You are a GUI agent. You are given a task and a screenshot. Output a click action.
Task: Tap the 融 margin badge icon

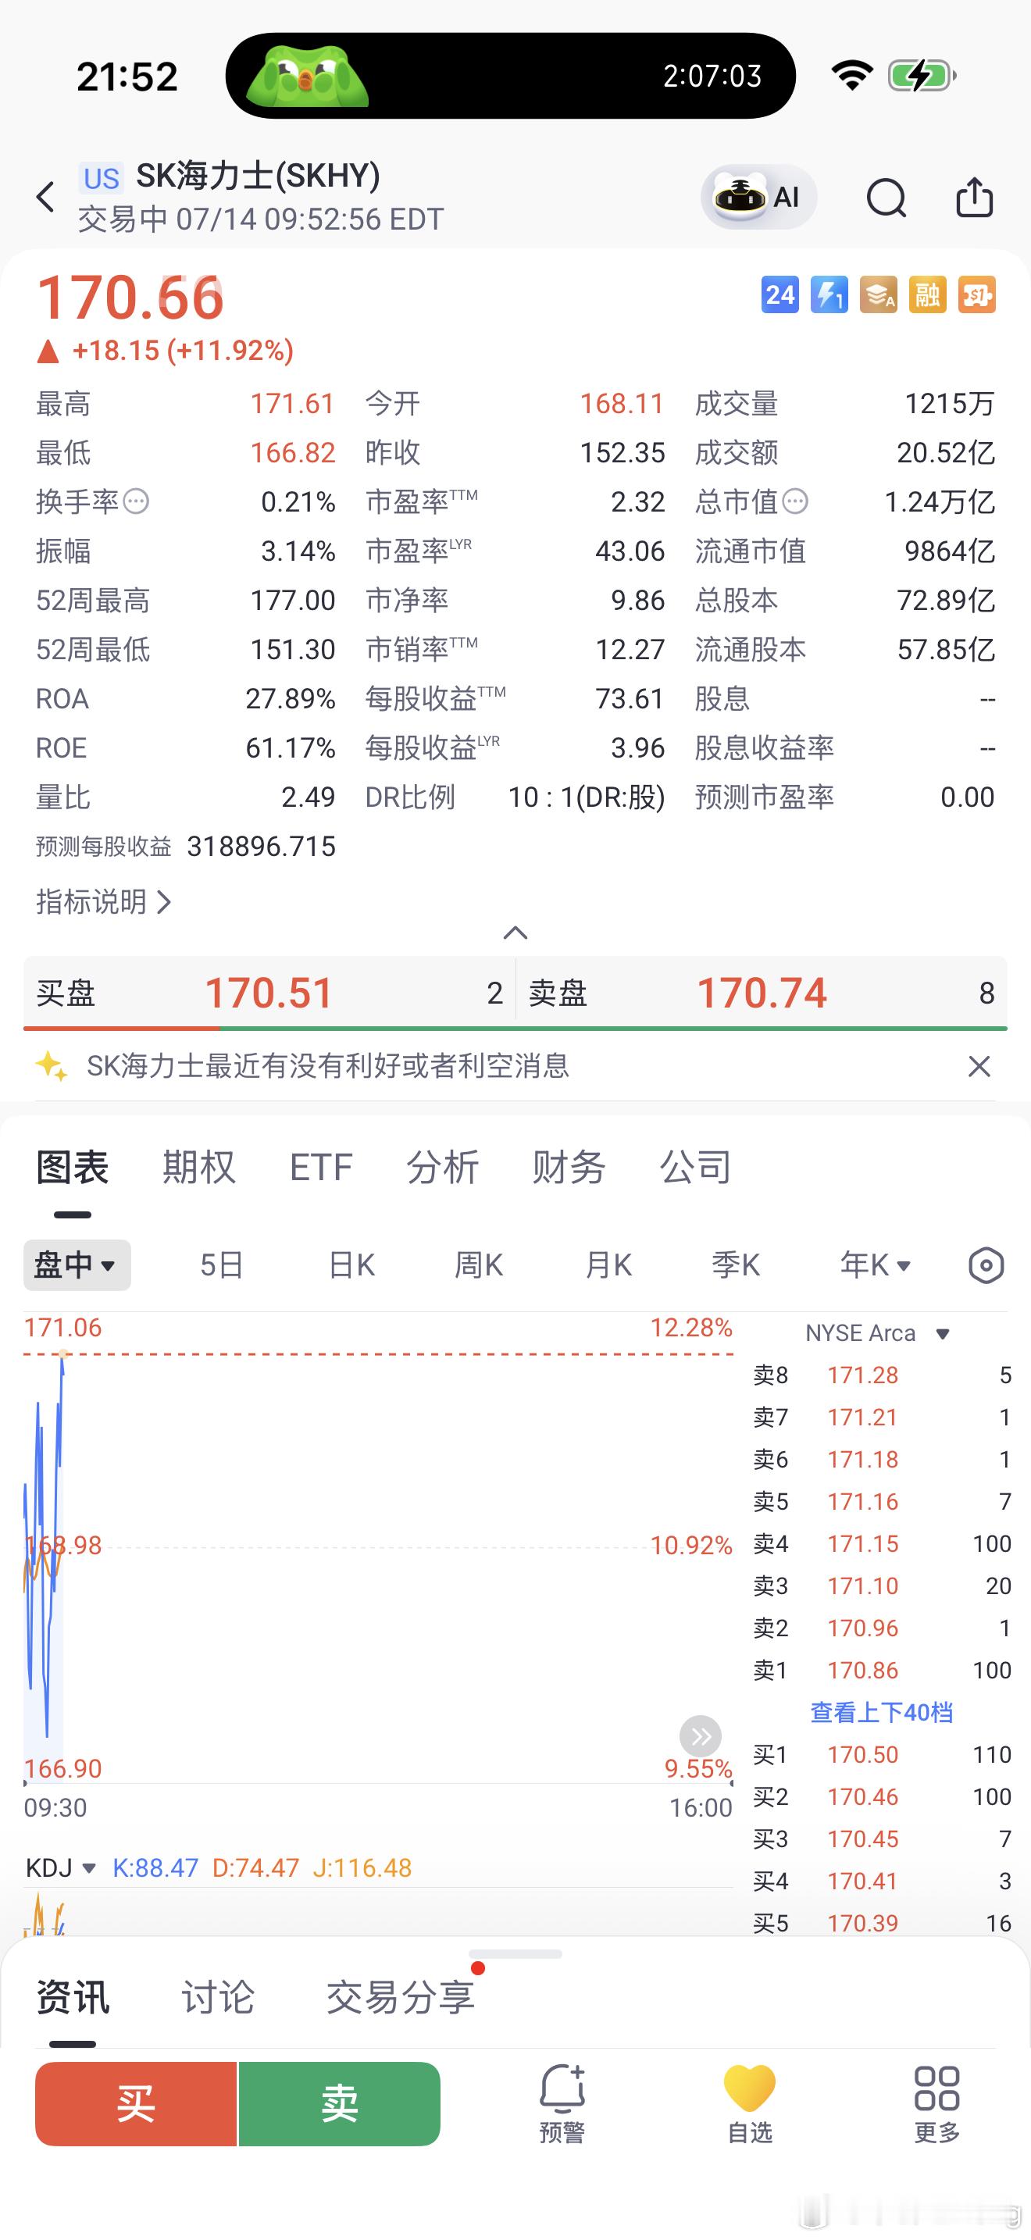[928, 294]
